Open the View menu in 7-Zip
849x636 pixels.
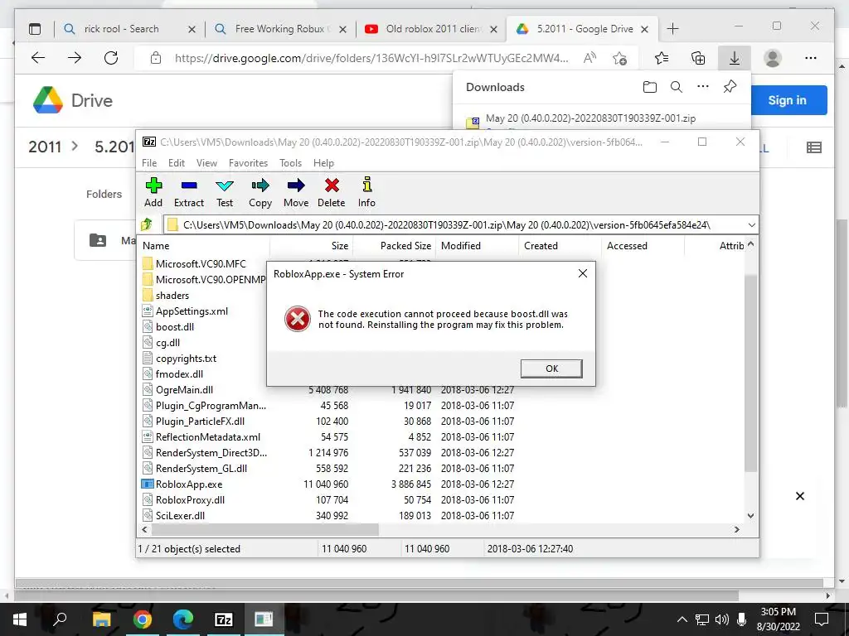[206, 163]
